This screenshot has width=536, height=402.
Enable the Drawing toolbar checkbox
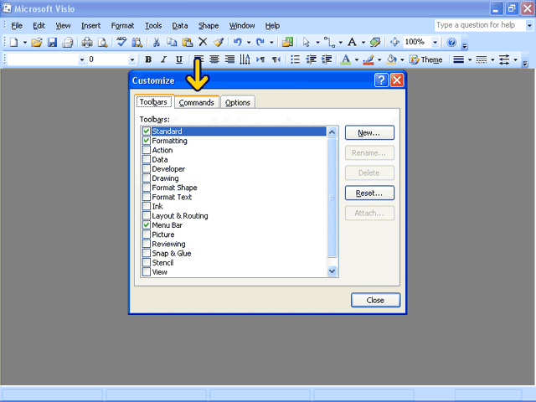pos(147,178)
